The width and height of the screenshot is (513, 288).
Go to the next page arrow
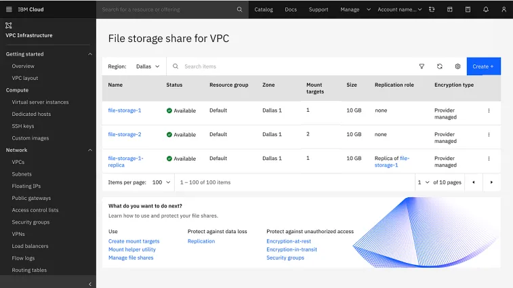tap(491, 182)
